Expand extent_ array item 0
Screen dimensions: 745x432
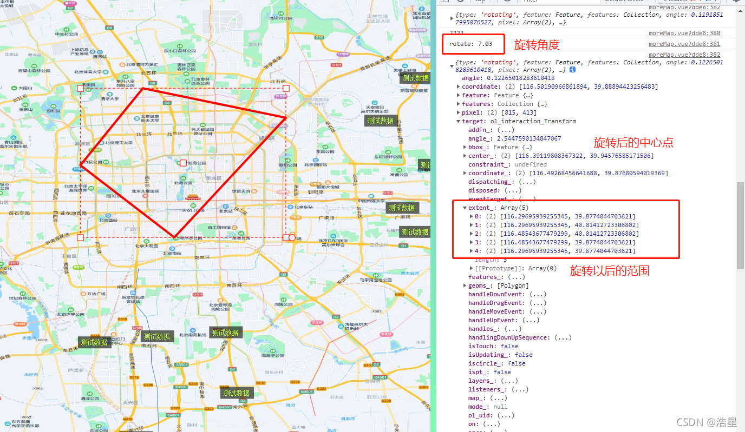472,216
